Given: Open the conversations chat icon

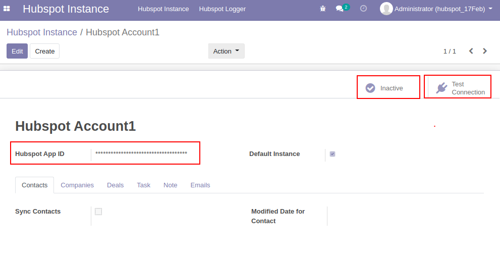Looking at the screenshot, I should (x=340, y=9).
